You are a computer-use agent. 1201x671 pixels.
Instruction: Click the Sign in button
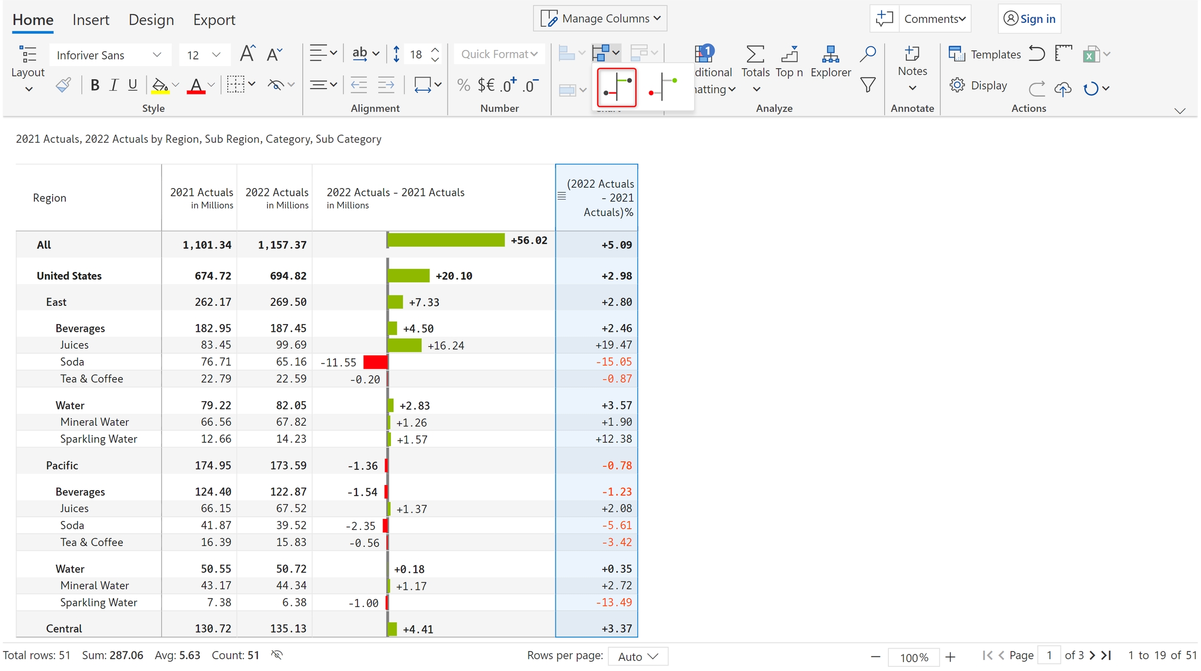pos(1029,19)
